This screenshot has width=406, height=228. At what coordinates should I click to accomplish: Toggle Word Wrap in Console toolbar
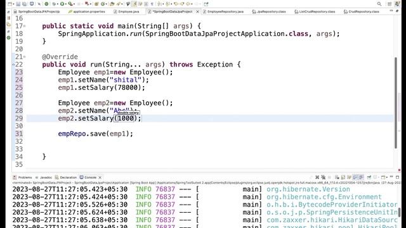[349, 177]
